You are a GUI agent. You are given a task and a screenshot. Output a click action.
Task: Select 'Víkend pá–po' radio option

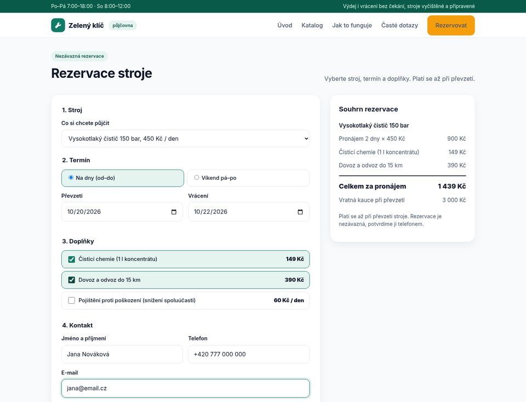(x=197, y=178)
